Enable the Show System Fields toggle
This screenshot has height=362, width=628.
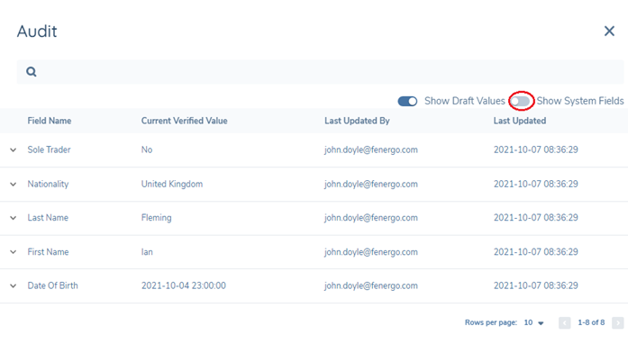(522, 102)
